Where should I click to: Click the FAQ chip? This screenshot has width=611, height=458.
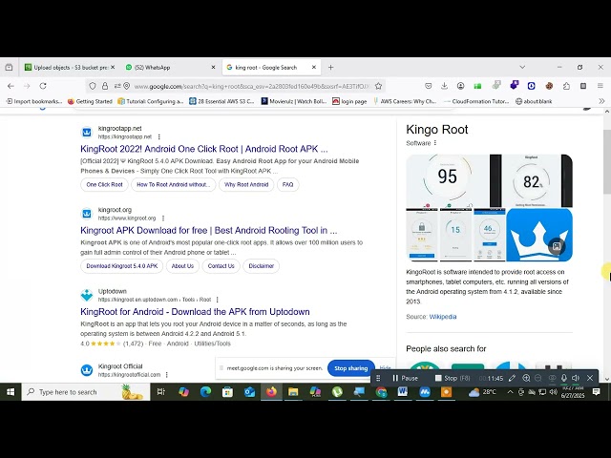(x=287, y=184)
